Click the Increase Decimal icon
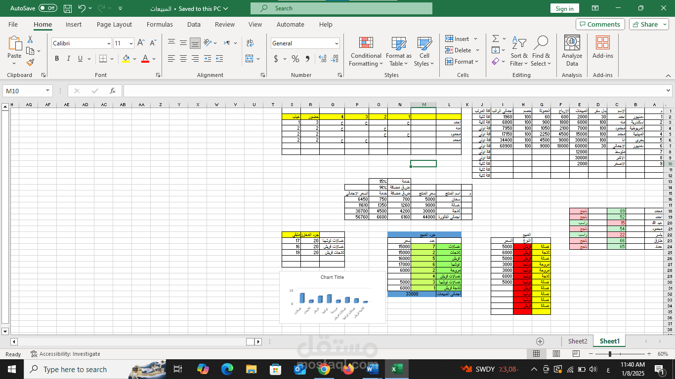 point(323,59)
